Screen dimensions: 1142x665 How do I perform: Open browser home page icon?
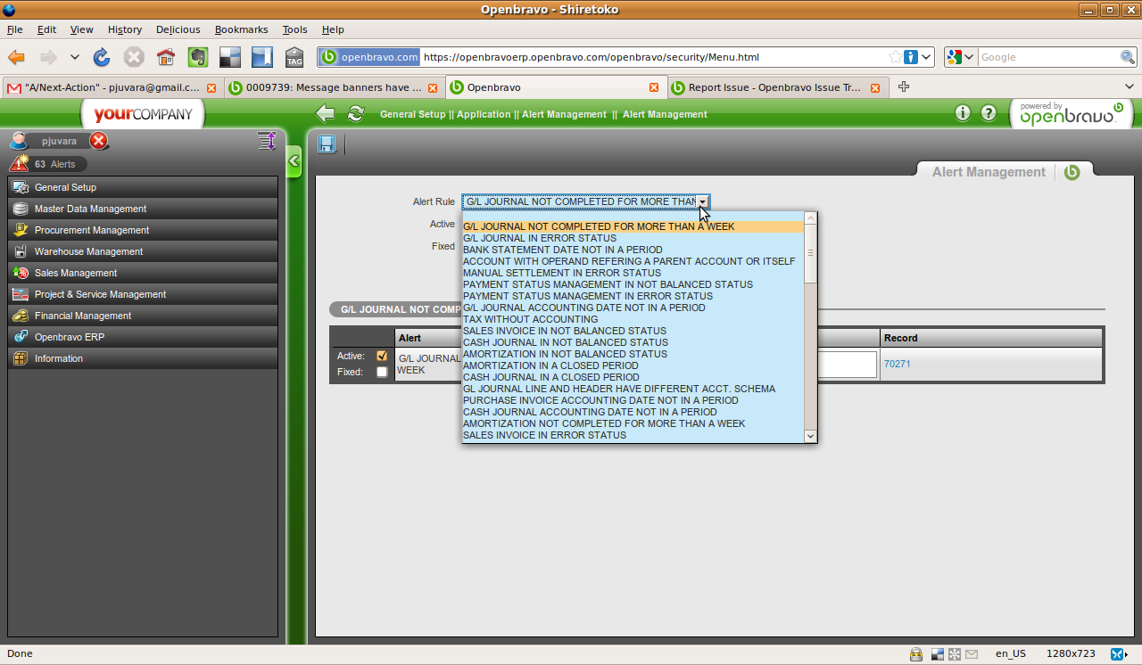pos(166,57)
